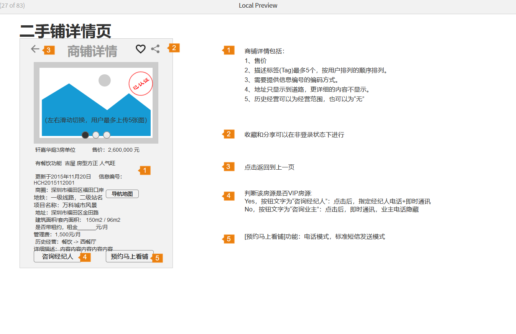Click the area text 150m2 / 96m2

(103, 220)
